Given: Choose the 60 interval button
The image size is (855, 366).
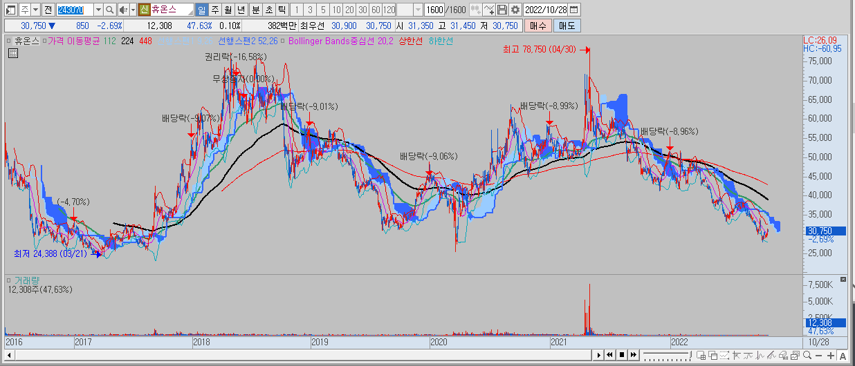Looking at the screenshot, I should [x=376, y=10].
